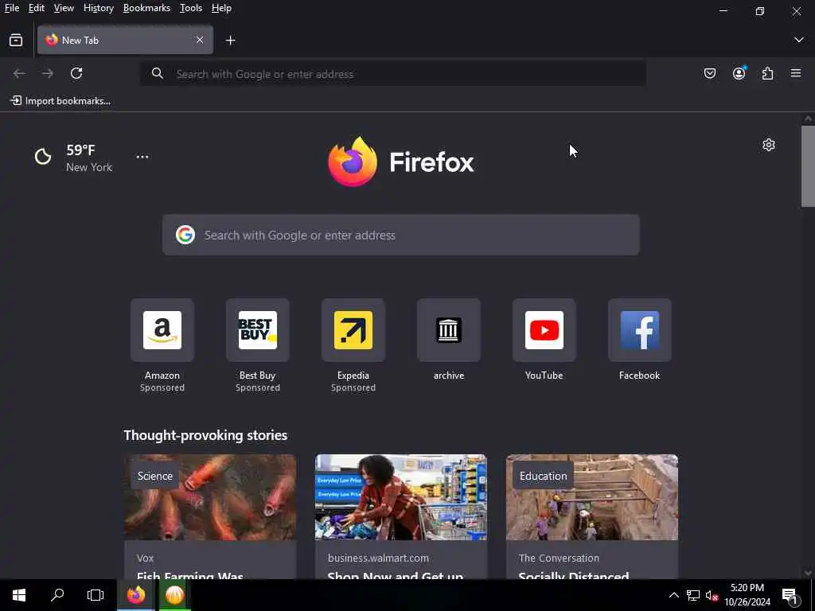Click Import bookmarks link

click(60, 101)
